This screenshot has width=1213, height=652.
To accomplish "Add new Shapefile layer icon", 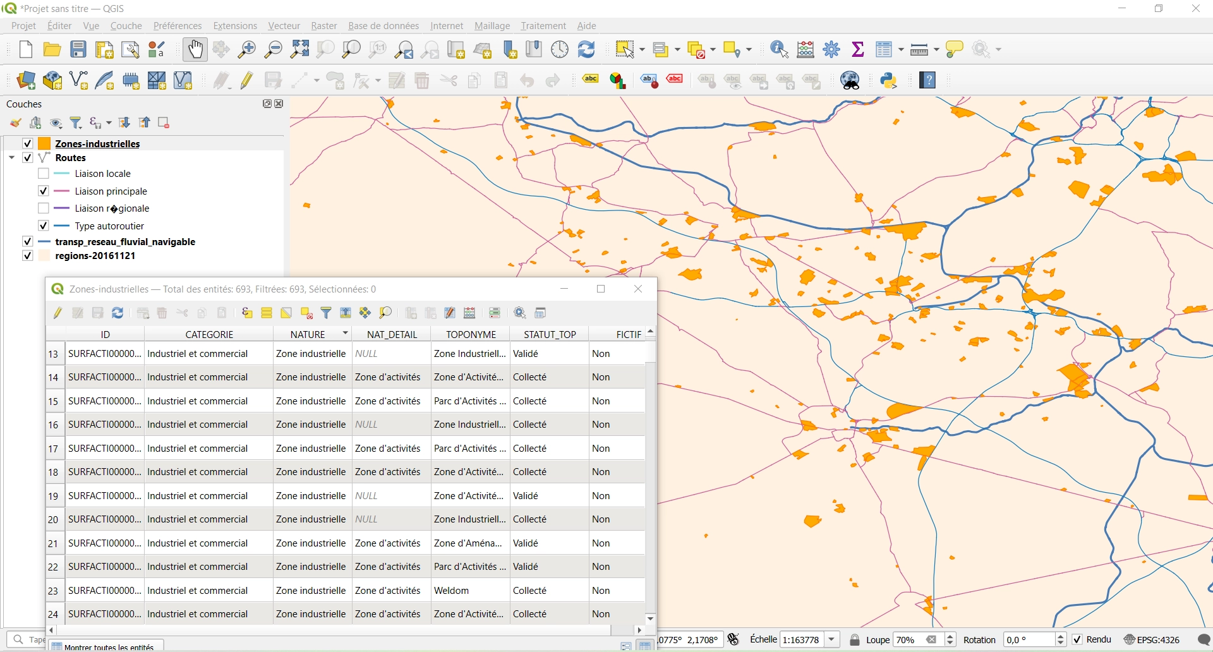I will pos(79,81).
